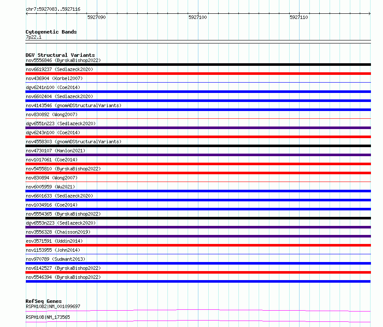Click variant nsv1153955 (John2014) label
Image resolution: width=383 pixels, height=327 pixels.
click(53, 250)
